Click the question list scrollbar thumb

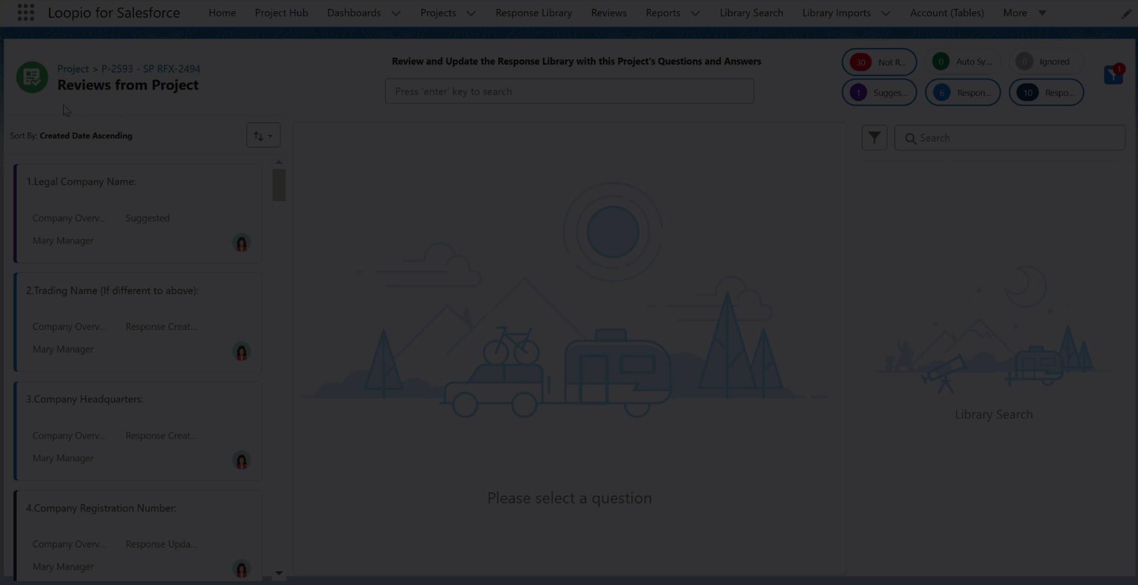point(279,185)
